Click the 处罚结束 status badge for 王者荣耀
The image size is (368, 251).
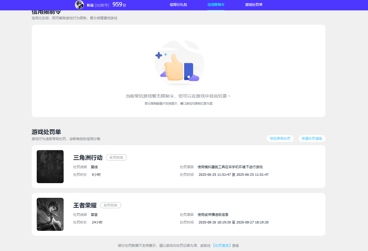coord(110,205)
